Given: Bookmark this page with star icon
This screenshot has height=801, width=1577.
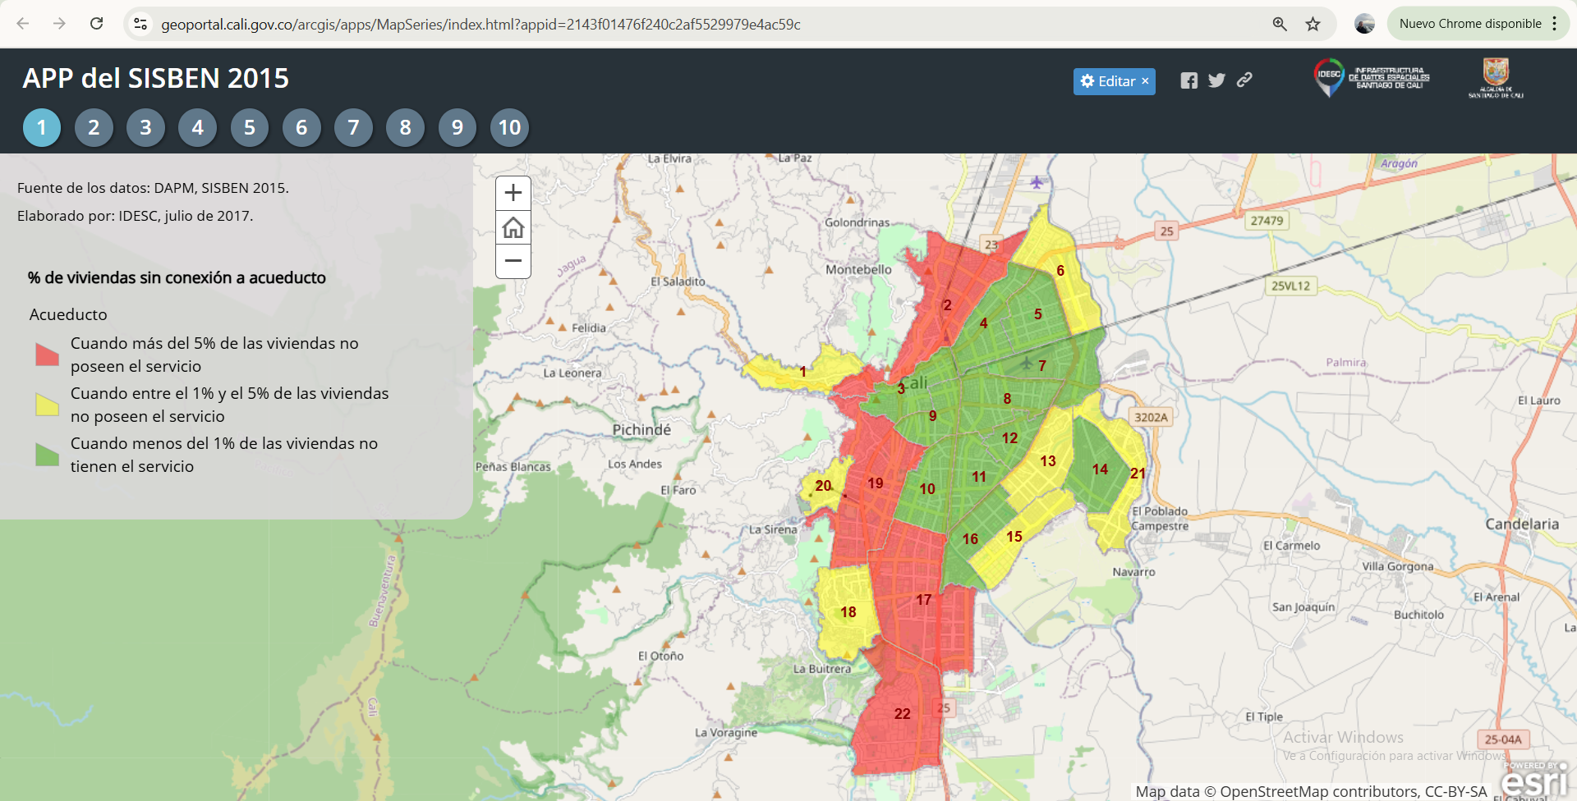Looking at the screenshot, I should 1313,24.
